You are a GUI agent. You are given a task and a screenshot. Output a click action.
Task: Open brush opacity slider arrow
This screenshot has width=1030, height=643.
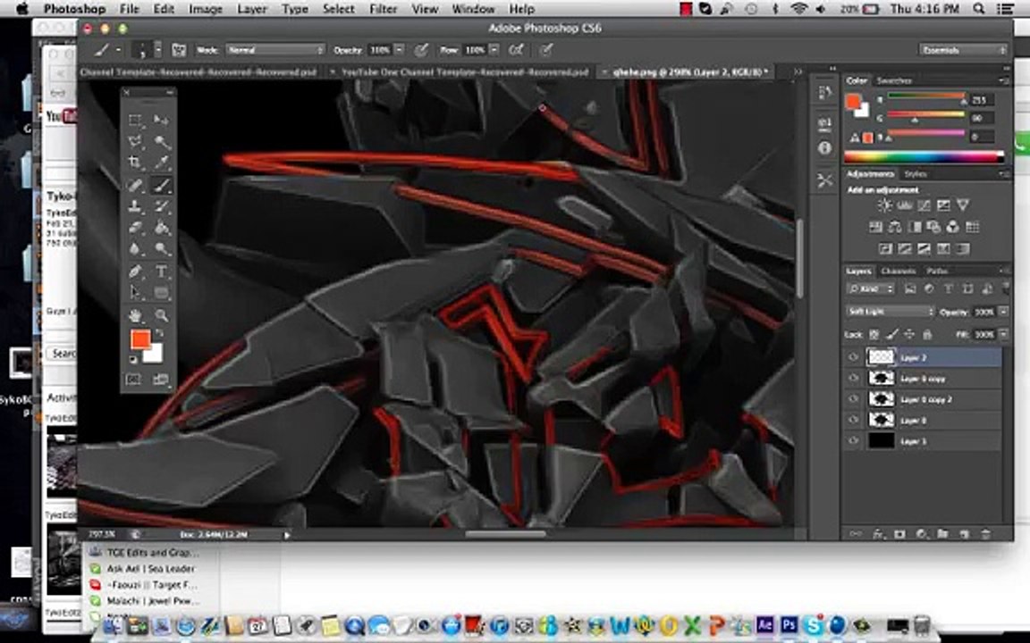coord(399,50)
